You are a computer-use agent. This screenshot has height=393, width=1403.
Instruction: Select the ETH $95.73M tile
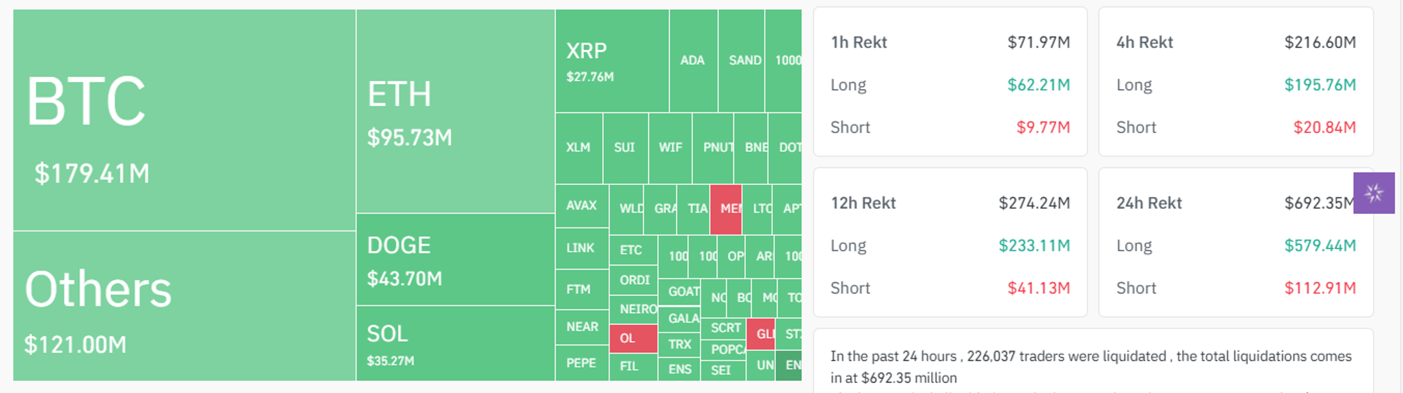coord(456,111)
